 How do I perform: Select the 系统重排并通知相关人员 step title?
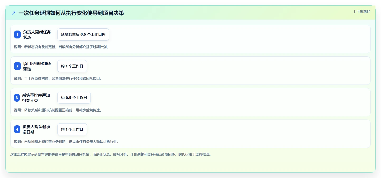coord(36,98)
